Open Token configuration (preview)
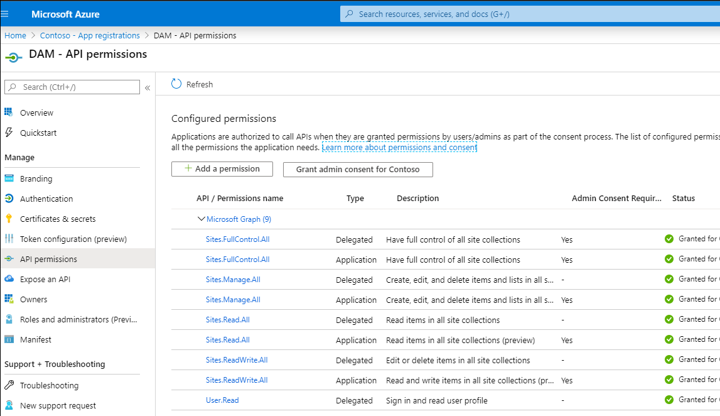The width and height of the screenshot is (720, 416). 73,239
